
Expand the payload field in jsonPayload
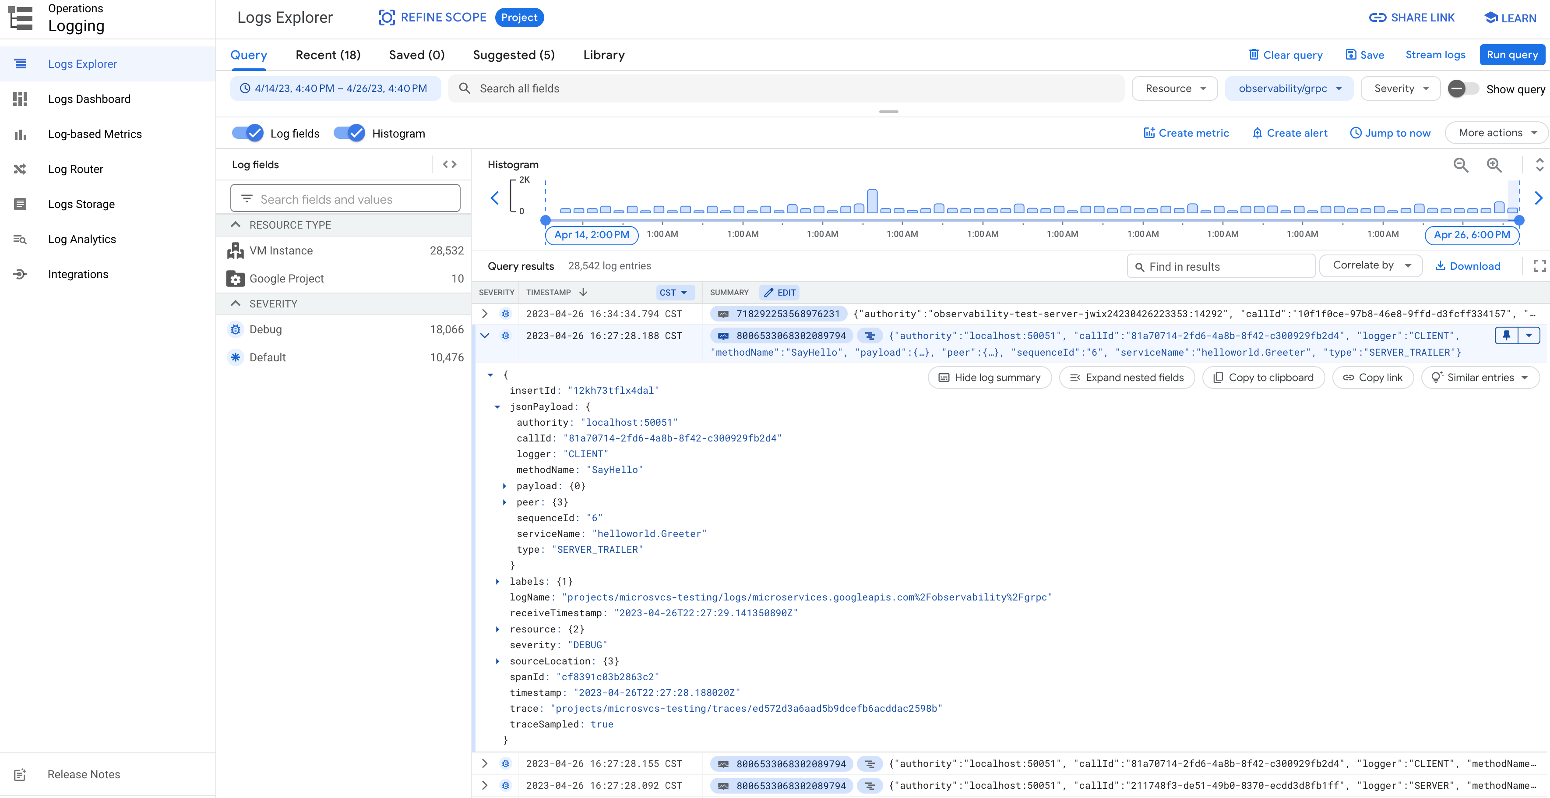[x=505, y=486]
